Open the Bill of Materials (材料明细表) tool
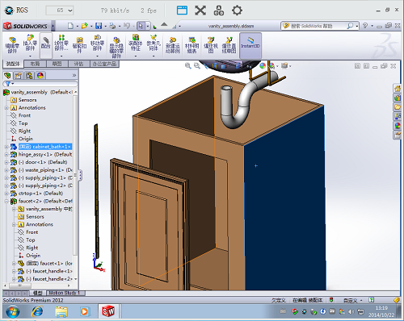Image resolution: width=404 pixels, height=321 pixels. [x=191, y=45]
